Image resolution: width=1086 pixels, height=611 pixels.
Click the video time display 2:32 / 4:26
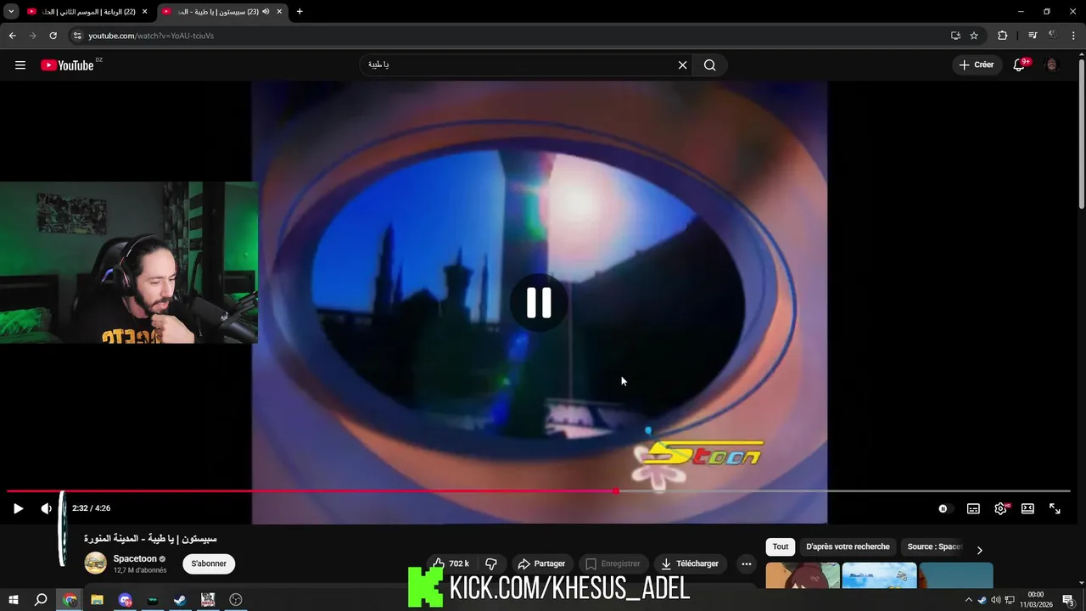pos(92,508)
